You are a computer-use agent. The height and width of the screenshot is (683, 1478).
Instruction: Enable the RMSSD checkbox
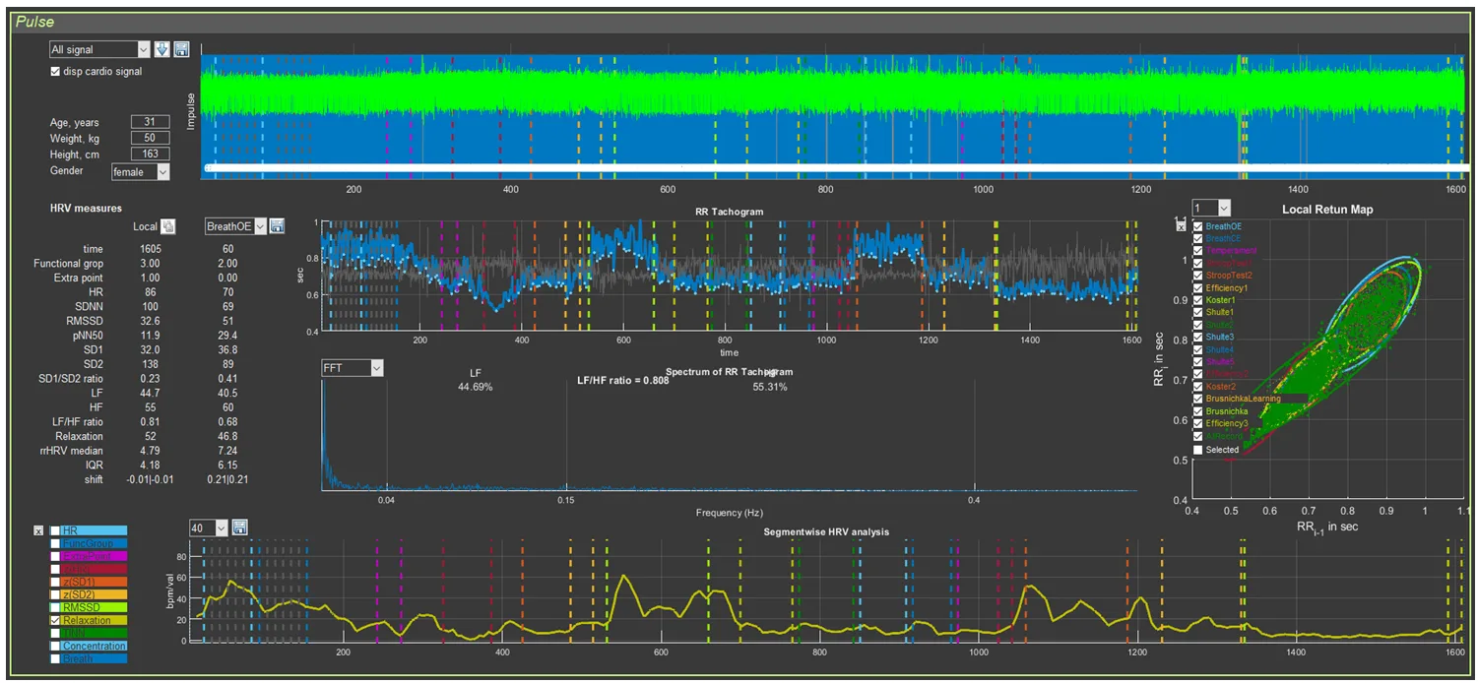[56, 608]
